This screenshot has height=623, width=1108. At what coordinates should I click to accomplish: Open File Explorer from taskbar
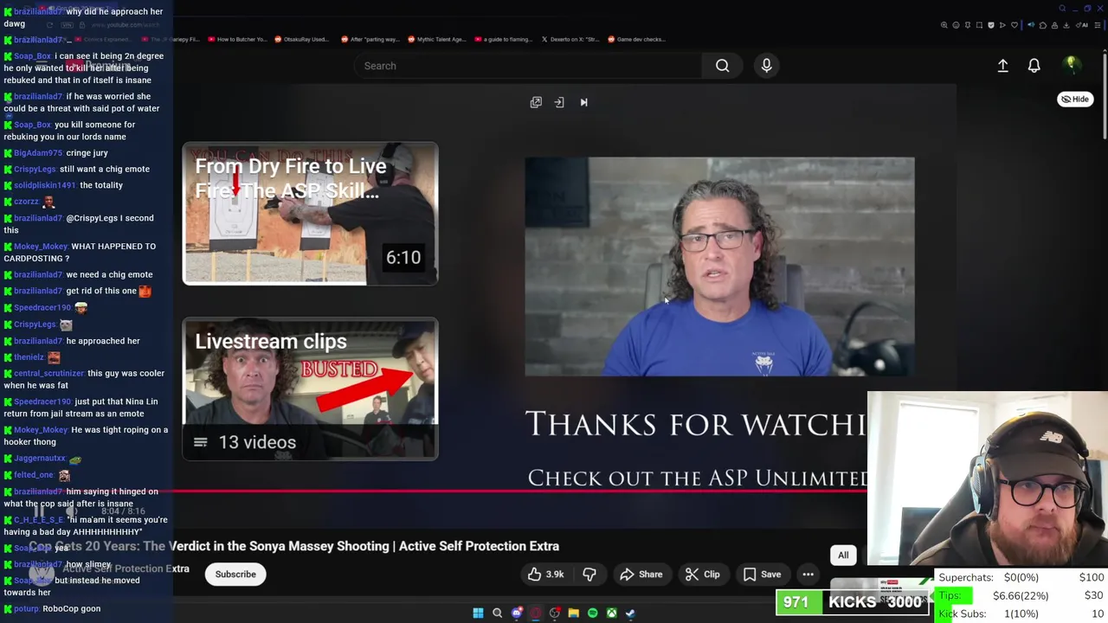point(573,613)
